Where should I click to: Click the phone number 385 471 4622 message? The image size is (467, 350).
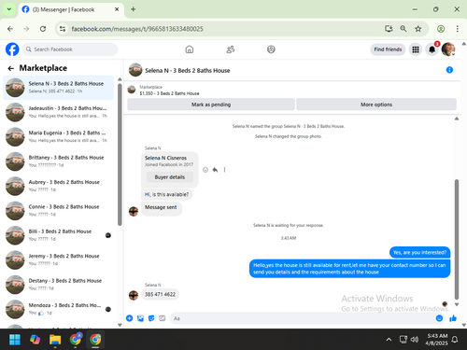point(160,294)
